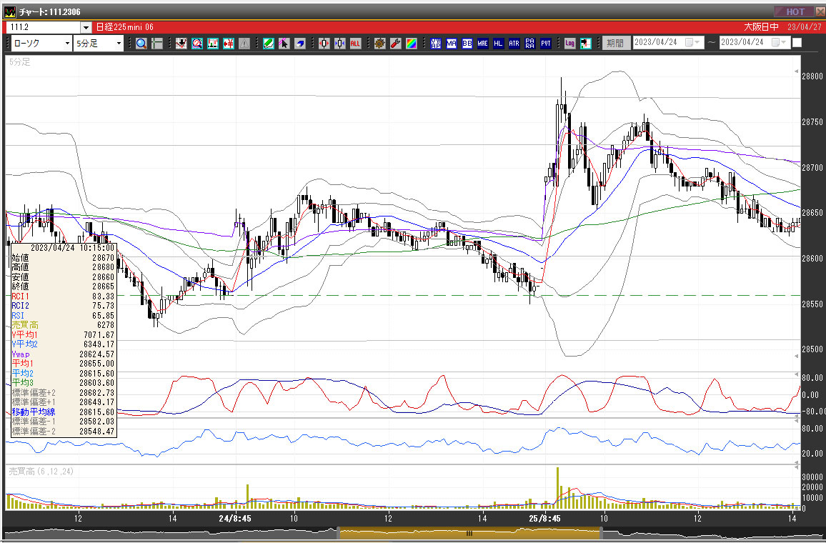826x543 pixels.
Task: Click the red-arrow candle width icon
Action: tap(324, 43)
